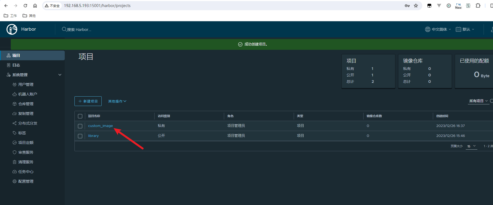The height and width of the screenshot is (205, 493).
Task: Click the clean up trash icon
Action: (15, 162)
